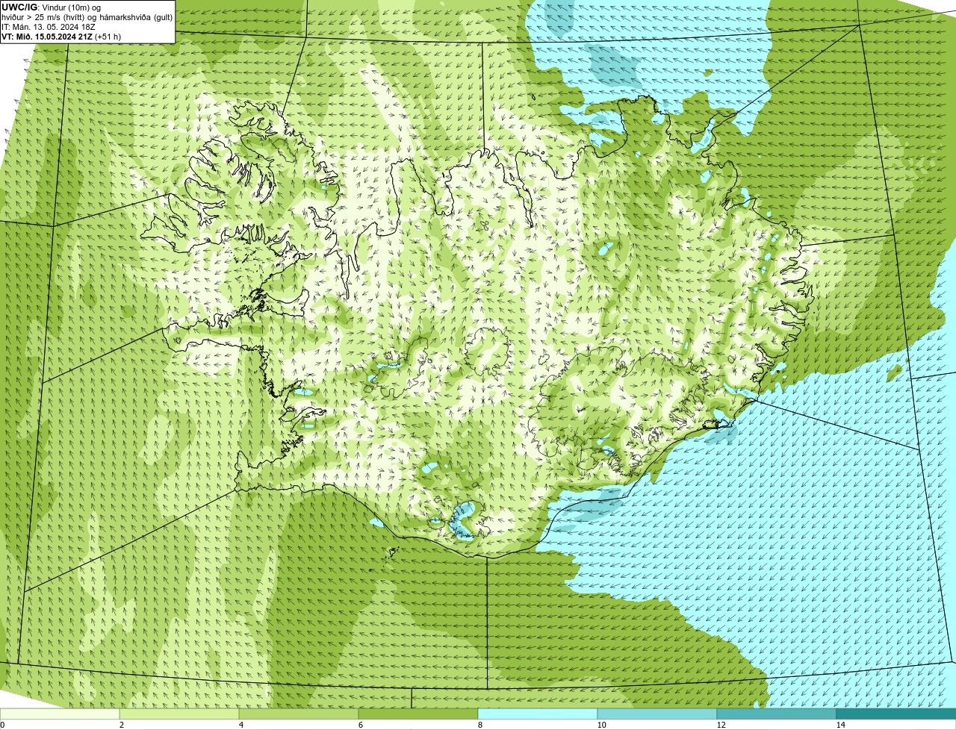The height and width of the screenshot is (730, 956).
Task: Click the 0–2 m/s pale yellow legend swatch
Action: [x=60, y=714]
